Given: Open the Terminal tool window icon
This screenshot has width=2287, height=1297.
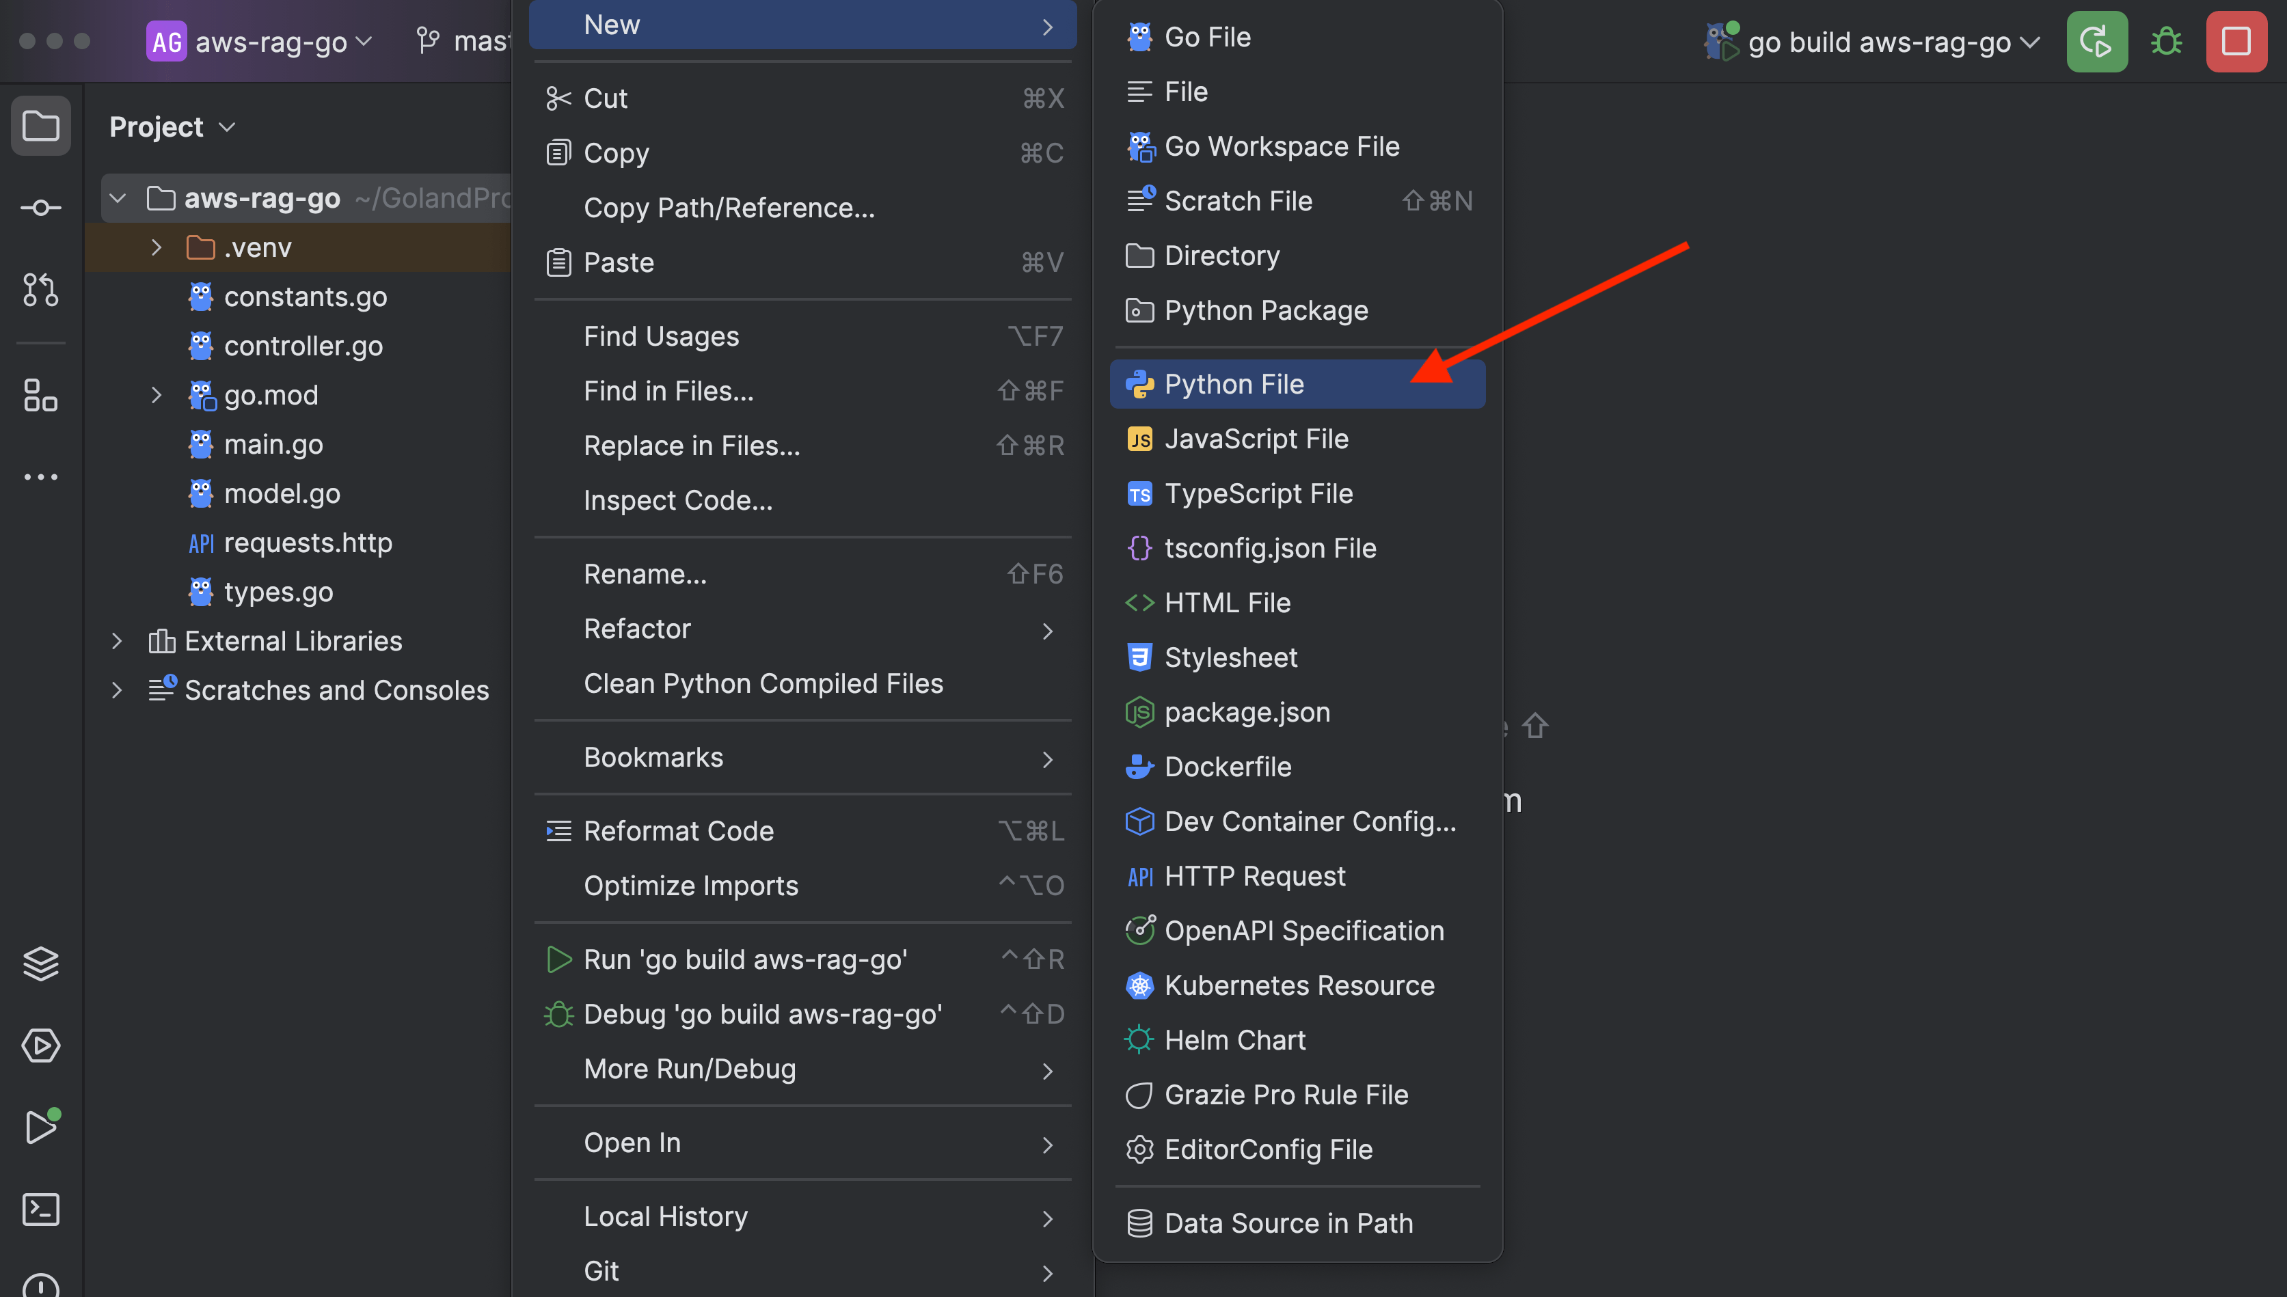Looking at the screenshot, I should 41,1209.
